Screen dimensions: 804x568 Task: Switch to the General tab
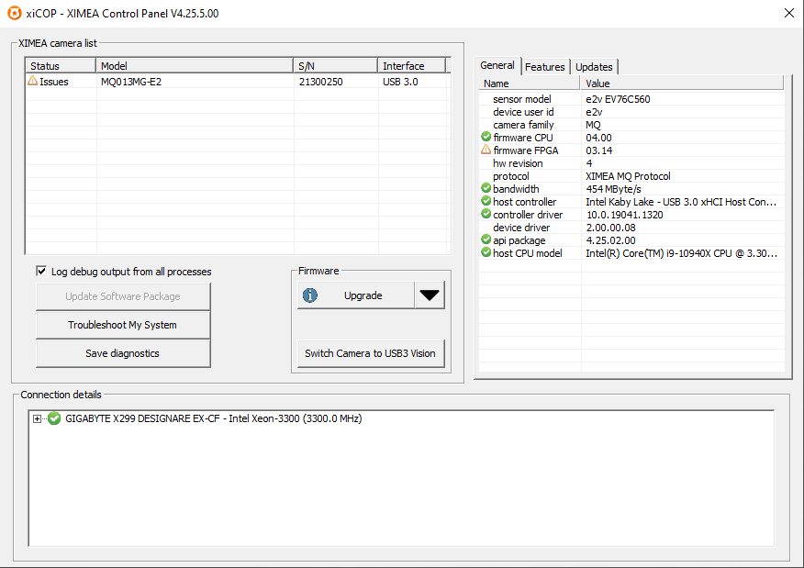click(497, 66)
